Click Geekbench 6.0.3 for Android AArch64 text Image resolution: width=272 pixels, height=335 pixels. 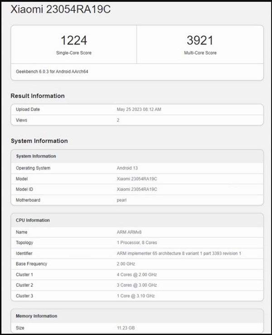[x=52, y=71]
